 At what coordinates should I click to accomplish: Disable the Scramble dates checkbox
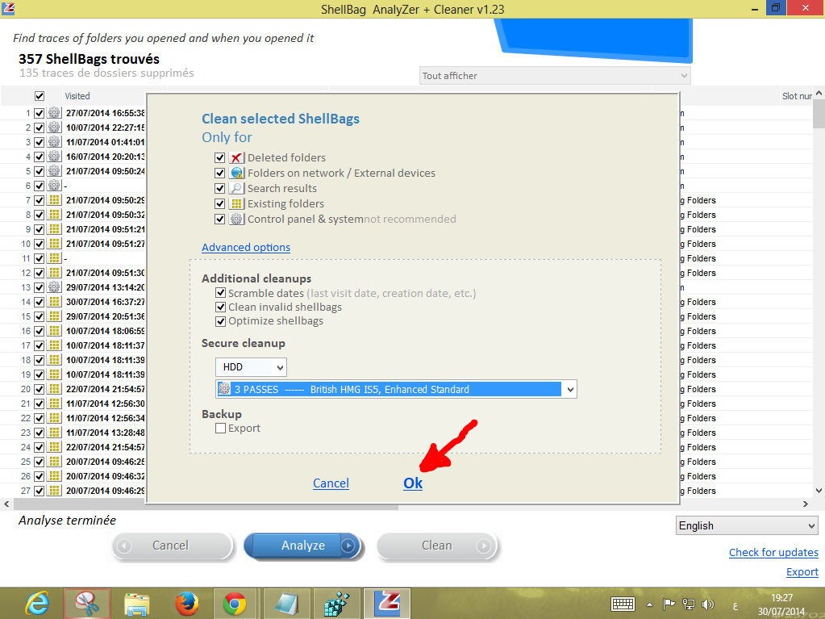pos(220,294)
